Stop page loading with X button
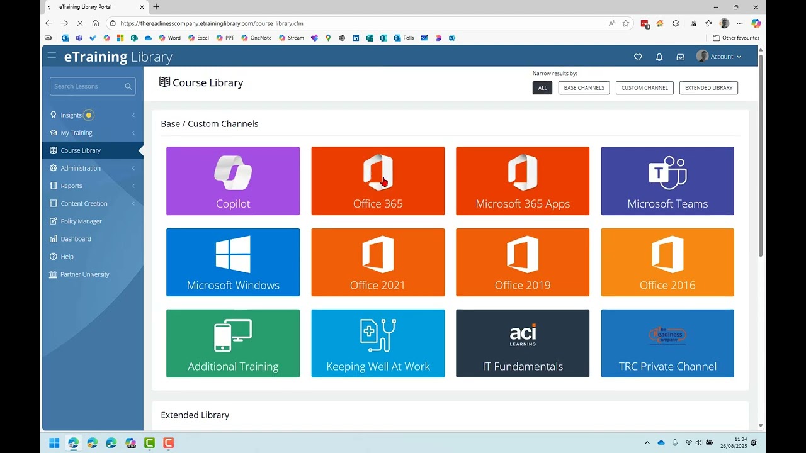 click(x=80, y=23)
